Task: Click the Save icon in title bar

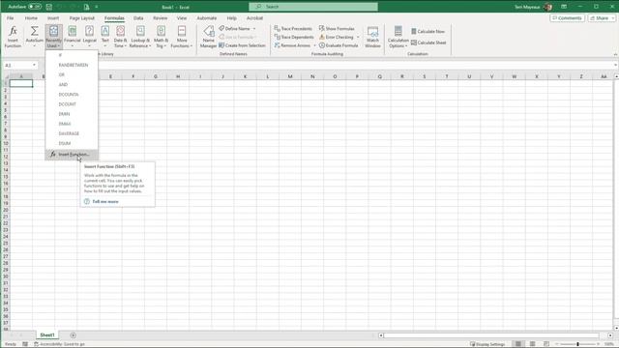Action: tap(49, 7)
